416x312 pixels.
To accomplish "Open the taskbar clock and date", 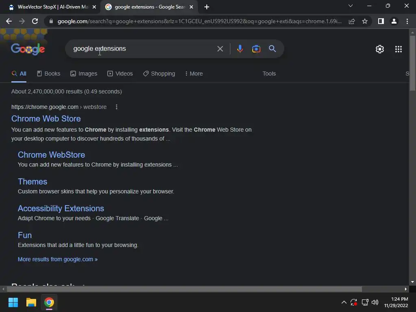I will click(396, 302).
